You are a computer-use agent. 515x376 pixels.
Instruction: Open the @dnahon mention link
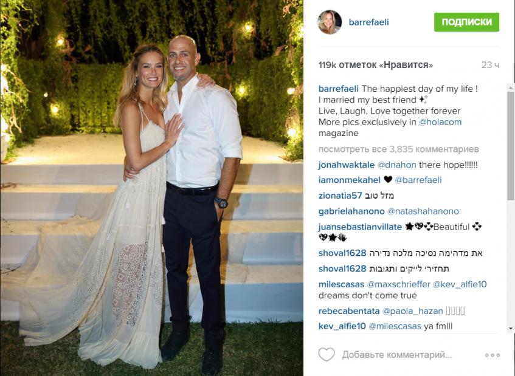click(x=397, y=165)
